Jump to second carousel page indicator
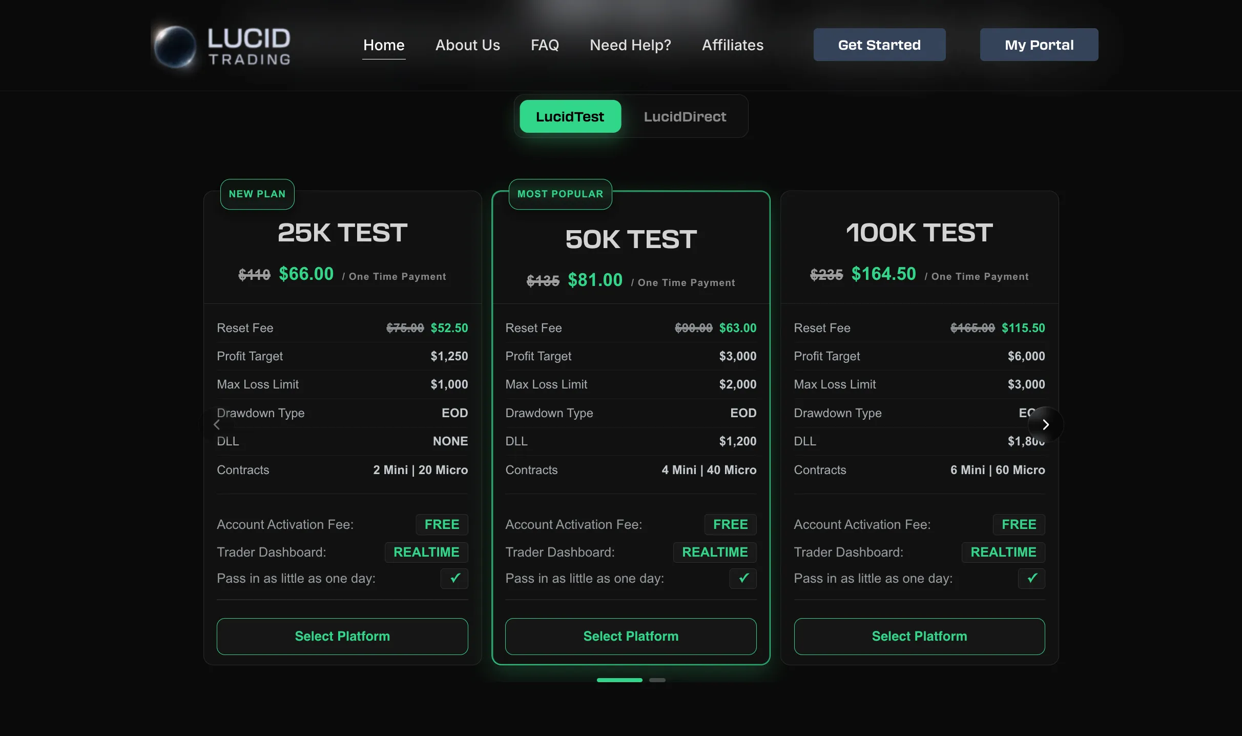This screenshot has width=1242, height=736. (x=657, y=680)
